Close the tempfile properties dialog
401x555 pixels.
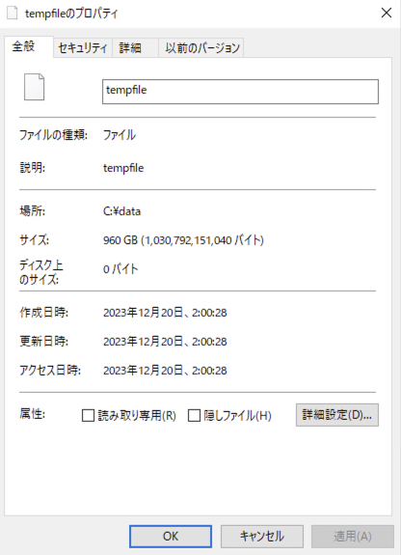click(x=387, y=14)
